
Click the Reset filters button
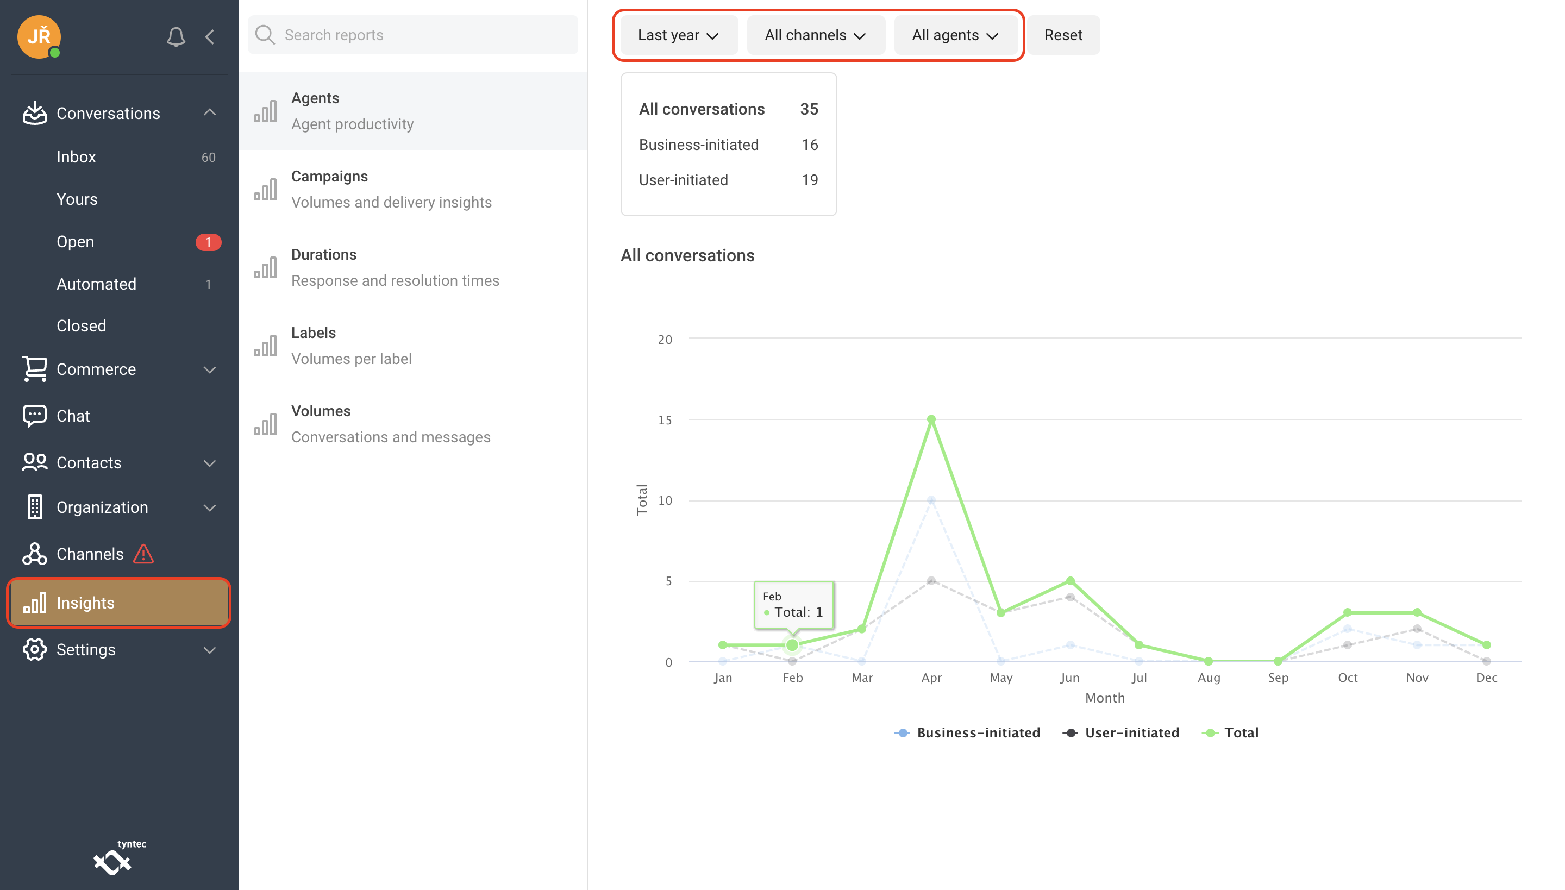click(x=1062, y=35)
